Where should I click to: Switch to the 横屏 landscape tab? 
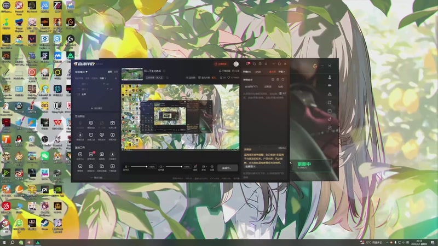pos(110,72)
